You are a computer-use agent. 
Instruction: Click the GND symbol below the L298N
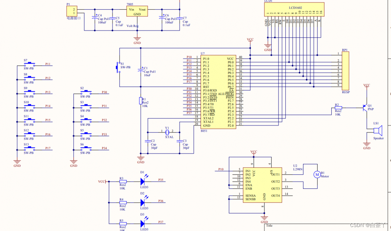(264, 220)
